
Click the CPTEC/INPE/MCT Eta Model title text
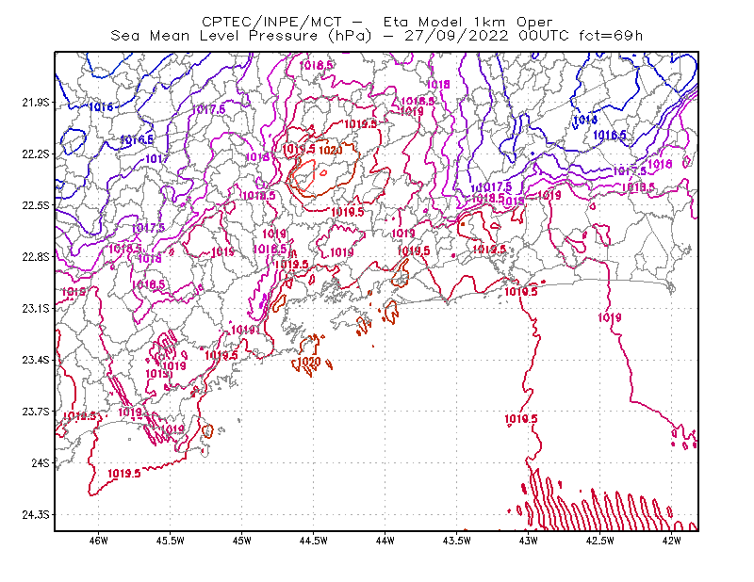click(x=377, y=22)
